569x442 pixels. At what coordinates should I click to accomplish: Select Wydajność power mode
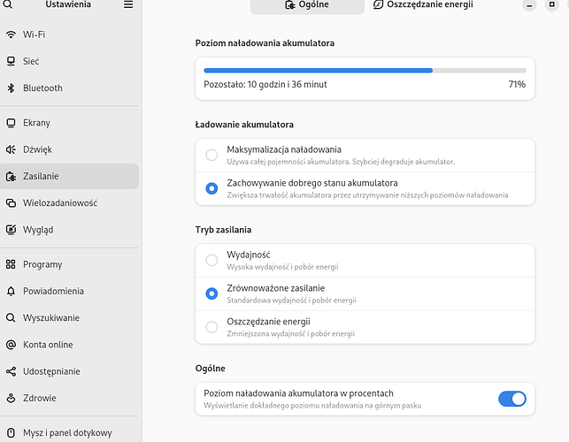(x=365, y=261)
